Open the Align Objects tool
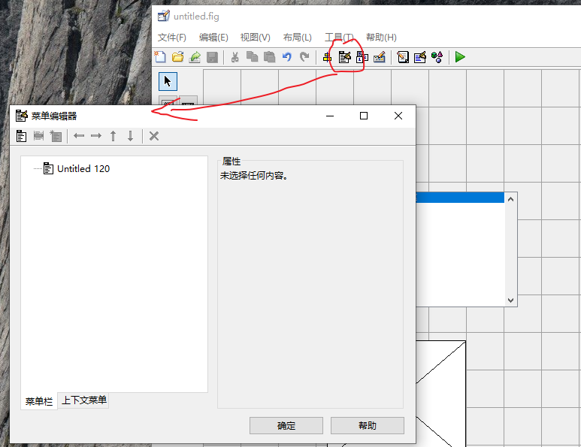Screen dimensions: 581x447 click(327, 57)
